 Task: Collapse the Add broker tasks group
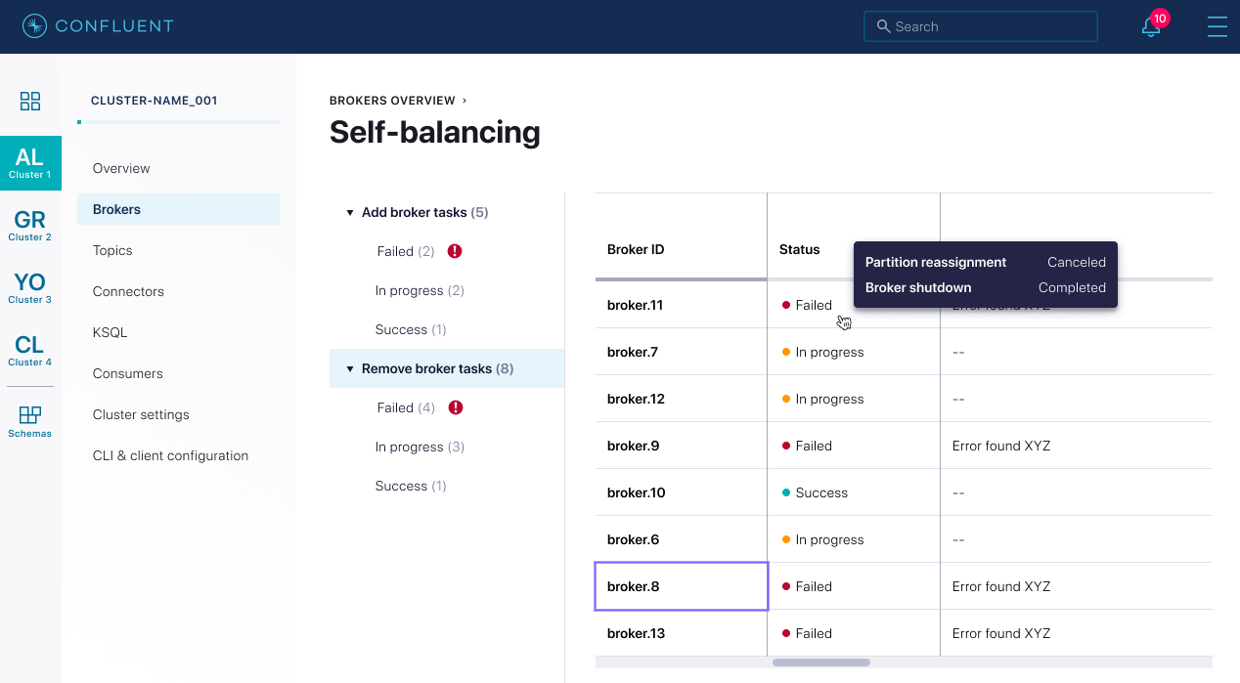click(350, 213)
